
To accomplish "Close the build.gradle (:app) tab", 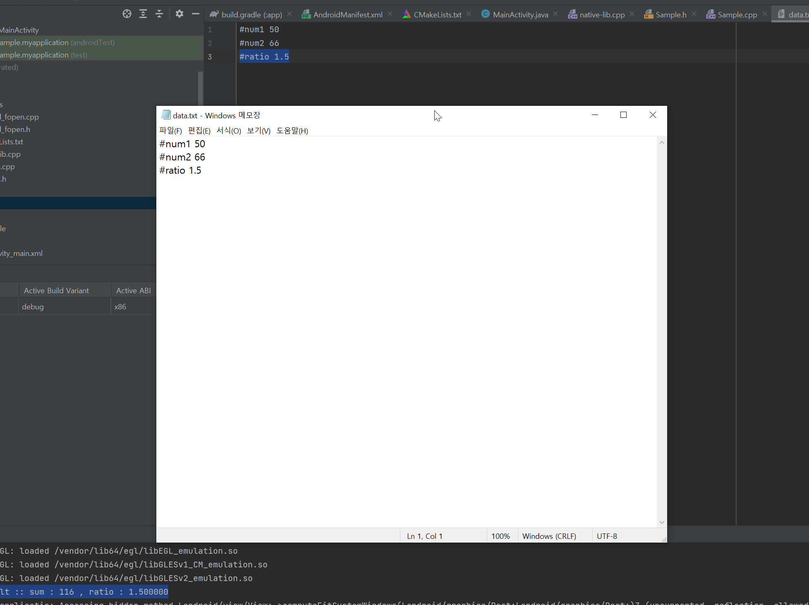I will pyautogui.click(x=290, y=14).
